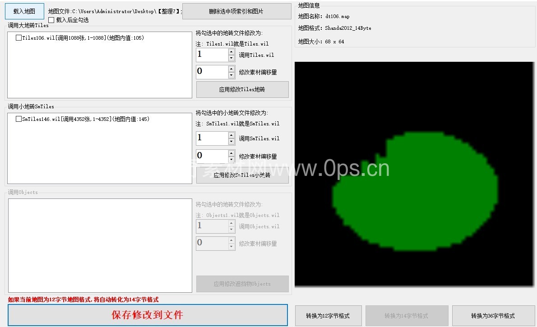Check the Tiles106.wil list item
The image size is (537, 327).
[19, 38]
